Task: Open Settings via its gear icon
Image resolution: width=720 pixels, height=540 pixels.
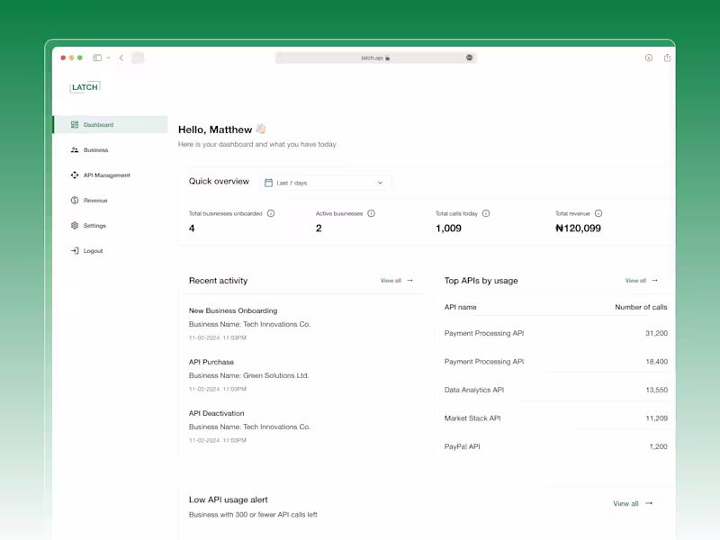Action: pos(75,225)
